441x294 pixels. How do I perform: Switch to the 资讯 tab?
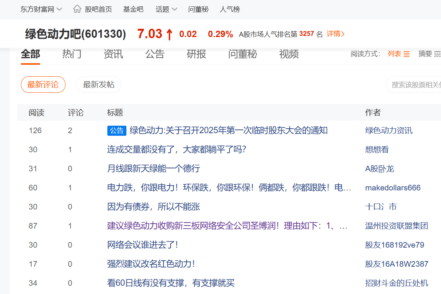[113, 54]
